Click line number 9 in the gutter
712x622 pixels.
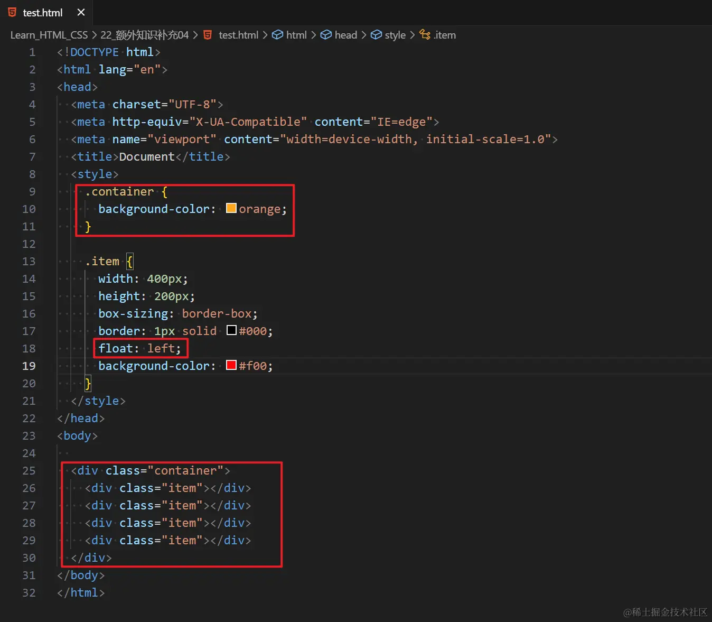[x=32, y=191]
